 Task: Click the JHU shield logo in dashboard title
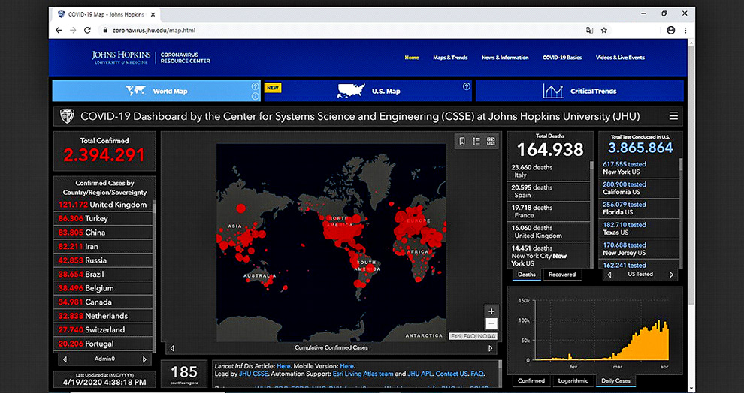(67, 116)
